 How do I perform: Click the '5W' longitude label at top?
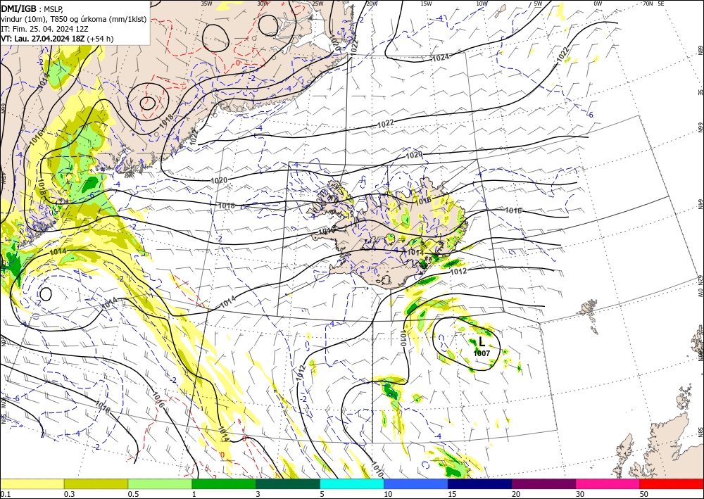pos(538,3)
